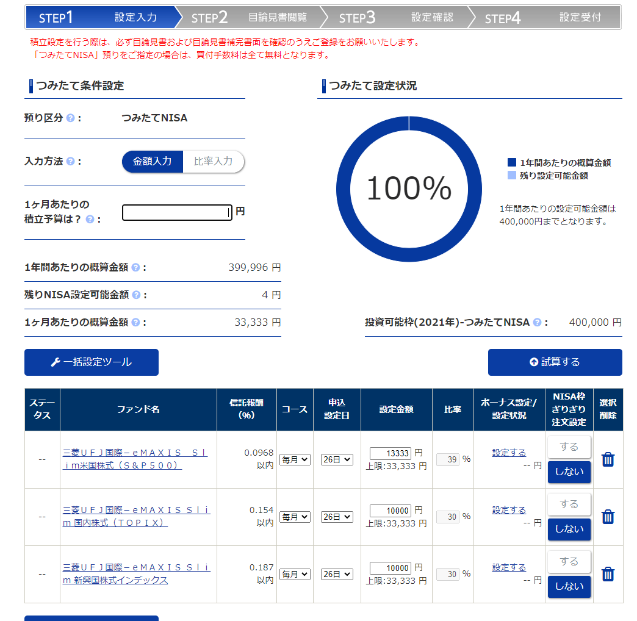Open 毎月 course dropdown for TOPIX fund
Image resolution: width=637 pixels, height=621 pixels.
click(x=295, y=517)
